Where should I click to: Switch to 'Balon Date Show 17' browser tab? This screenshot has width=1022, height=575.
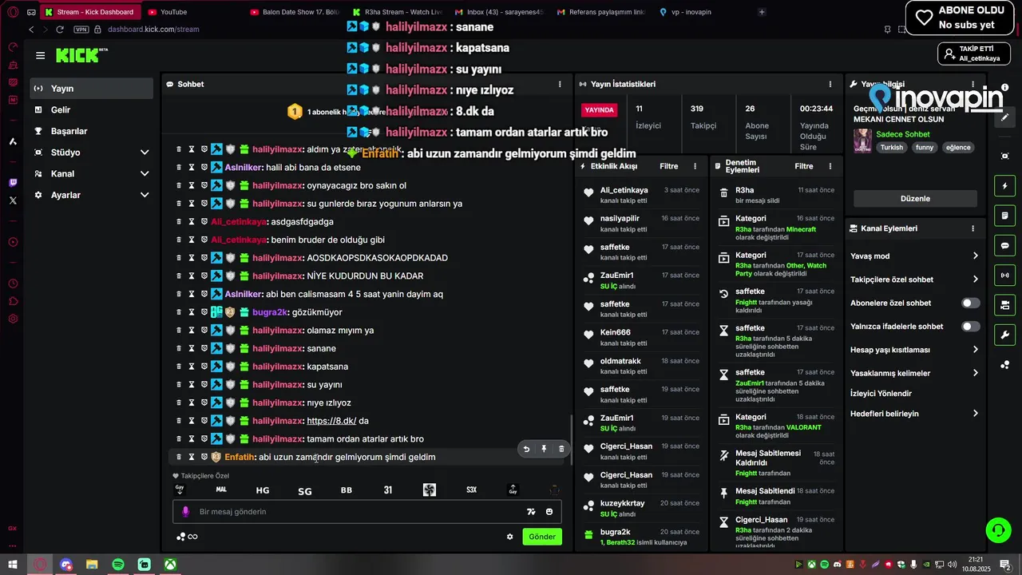click(x=295, y=12)
